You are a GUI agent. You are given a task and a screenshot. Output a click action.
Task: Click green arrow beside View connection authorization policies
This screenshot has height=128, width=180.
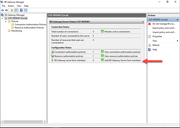102,52
